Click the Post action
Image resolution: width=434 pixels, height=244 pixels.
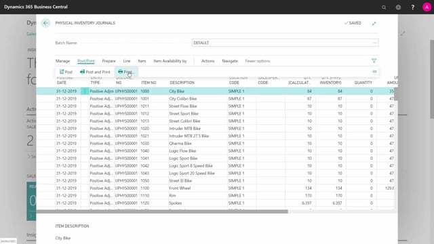[x=66, y=72]
